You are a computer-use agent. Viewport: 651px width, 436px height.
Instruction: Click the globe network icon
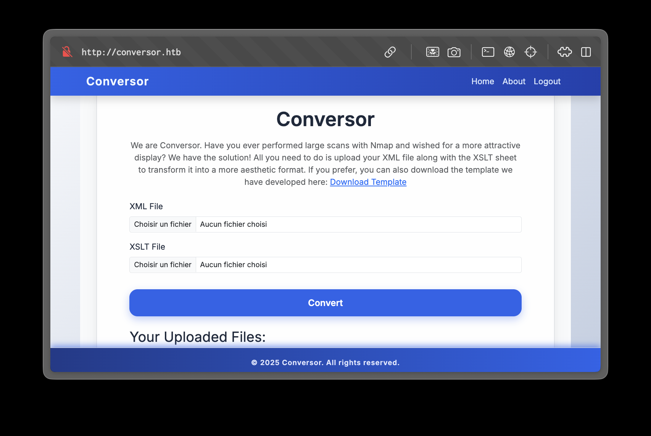coord(509,52)
